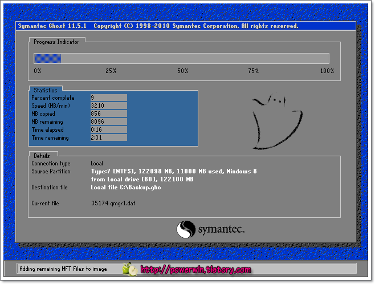Click the Time elapsed label
Viewport: 375px width, 284px height.
click(48, 129)
